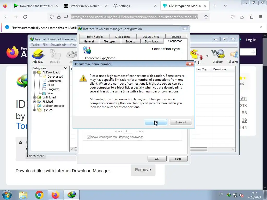Click the Pocket save icon
The image size is (267, 200).
point(233,17)
